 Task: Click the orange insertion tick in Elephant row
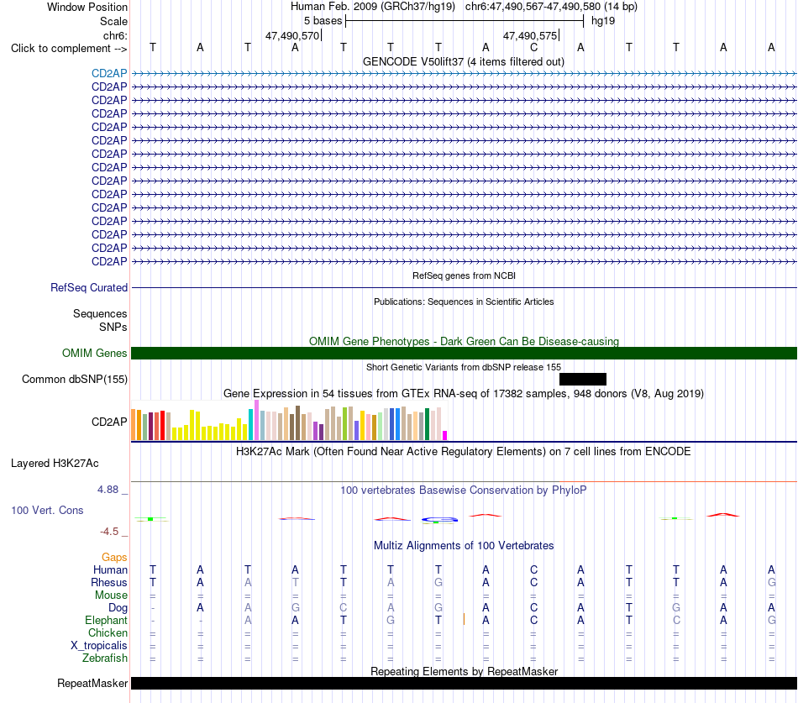click(464, 619)
